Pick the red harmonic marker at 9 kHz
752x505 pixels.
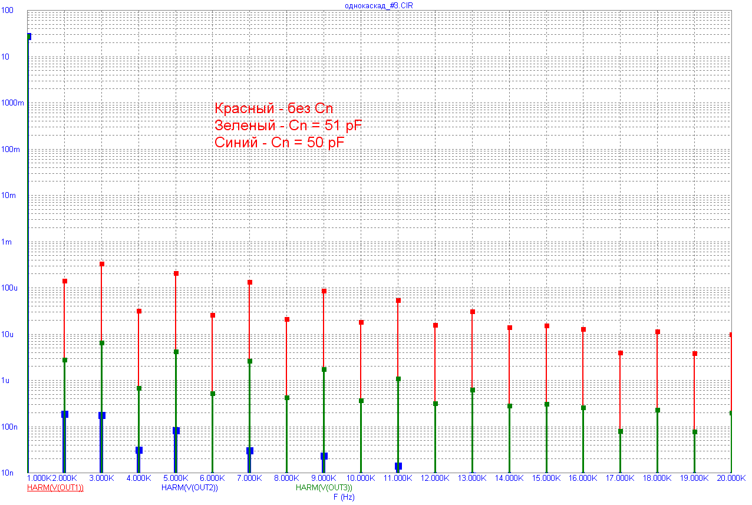[324, 291]
